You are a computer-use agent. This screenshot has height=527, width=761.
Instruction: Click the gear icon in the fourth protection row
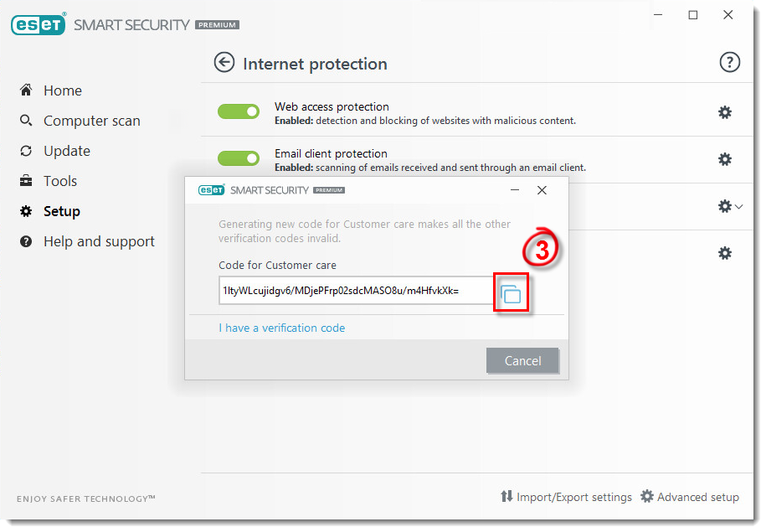725,252
